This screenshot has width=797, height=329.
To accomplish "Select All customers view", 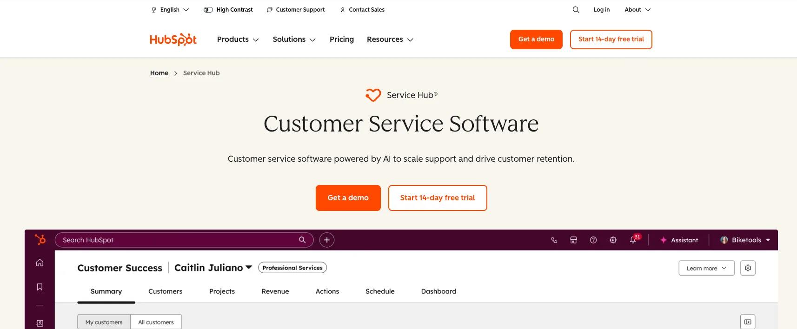I will (156, 322).
